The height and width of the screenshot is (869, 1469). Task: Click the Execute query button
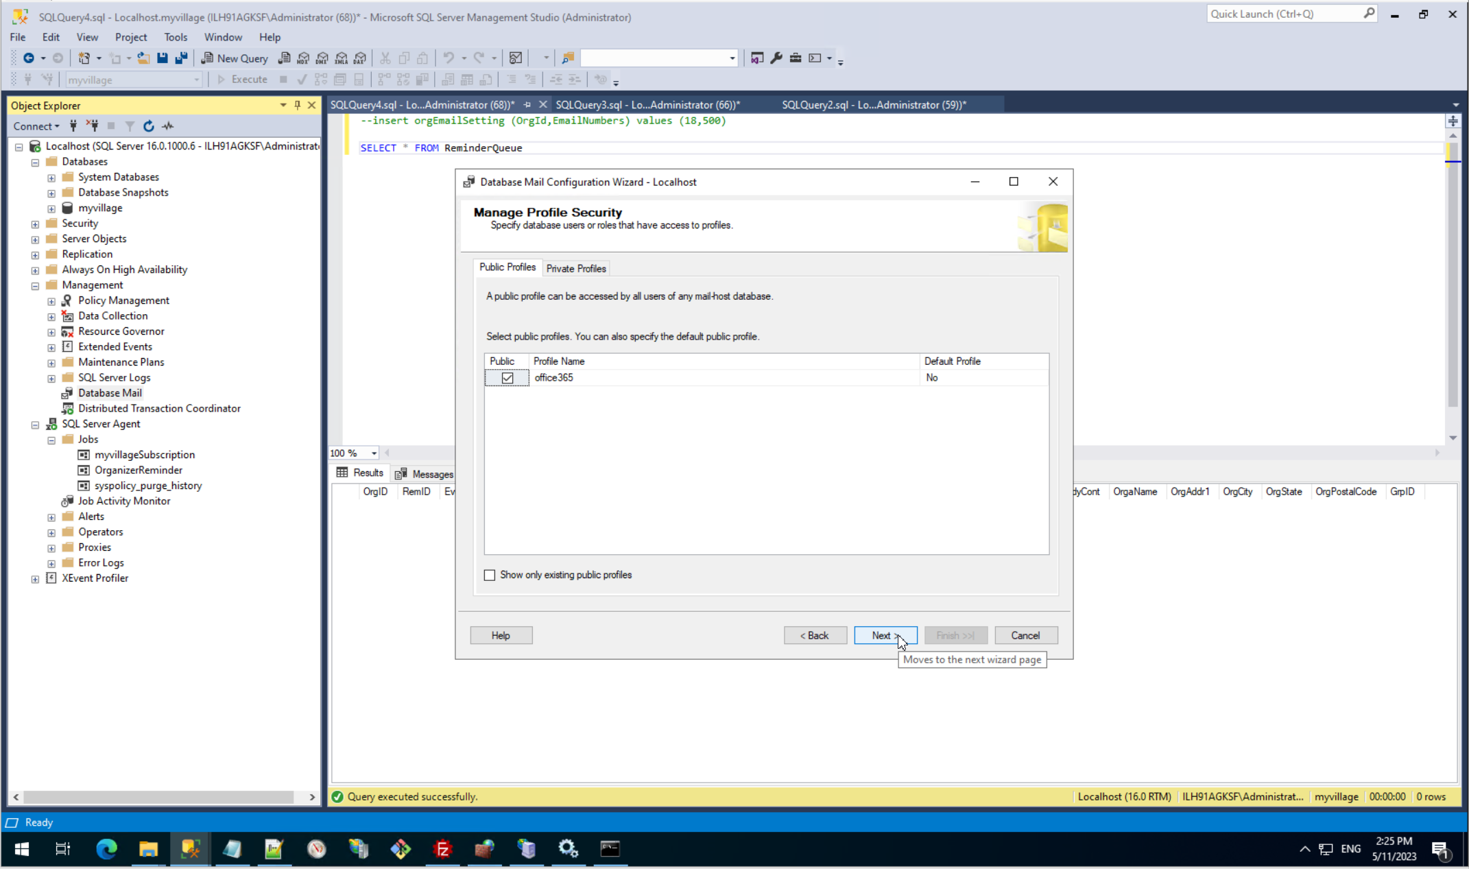[242, 80]
